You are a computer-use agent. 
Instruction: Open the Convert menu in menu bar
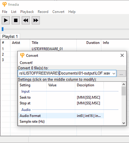click(58, 12)
